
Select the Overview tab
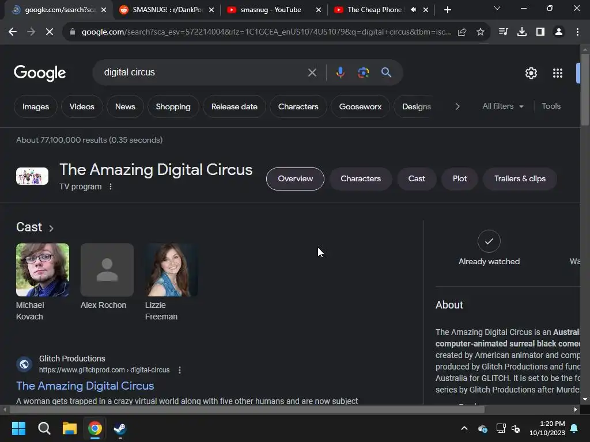(295, 179)
